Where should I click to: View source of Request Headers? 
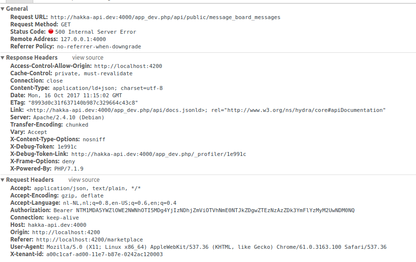tap(84, 180)
